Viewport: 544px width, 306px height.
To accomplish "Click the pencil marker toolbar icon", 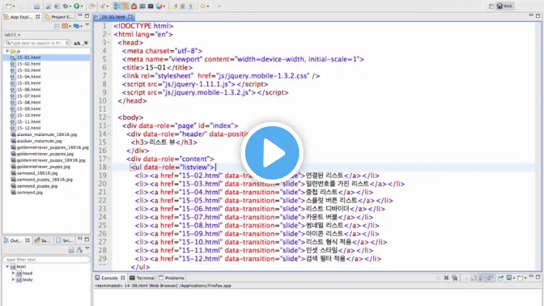I will click(x=175, y=6).
